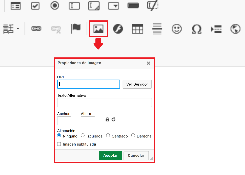The image size is (245, 175).
Task: Insert Flash object from toolbar
Action: pos(118,29)
